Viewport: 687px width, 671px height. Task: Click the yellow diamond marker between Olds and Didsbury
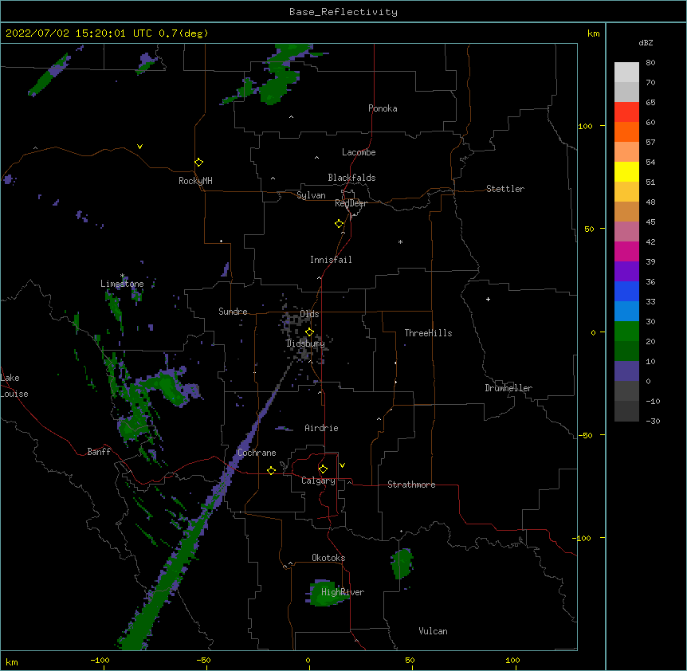pos(309,332)
